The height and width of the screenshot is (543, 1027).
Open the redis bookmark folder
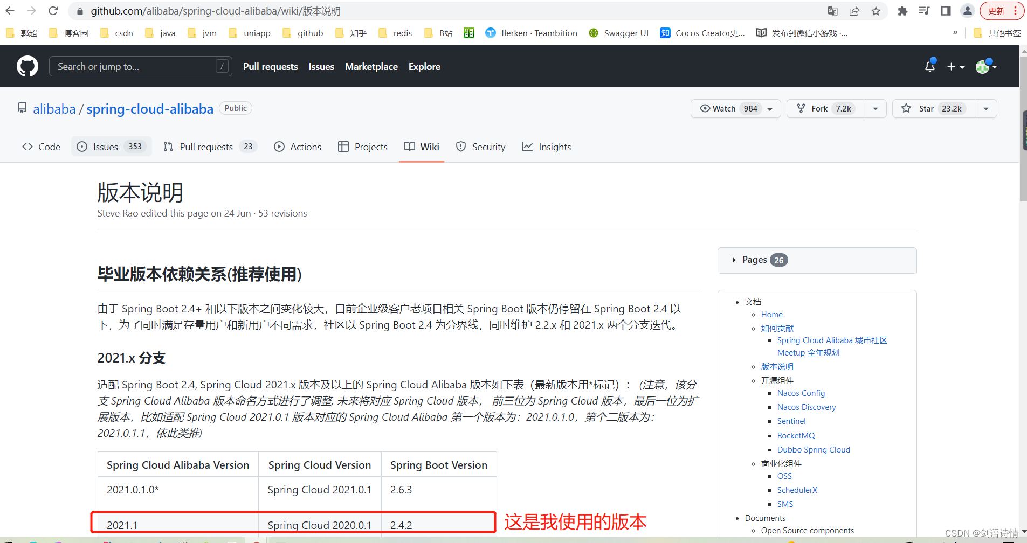coord(396,33)
